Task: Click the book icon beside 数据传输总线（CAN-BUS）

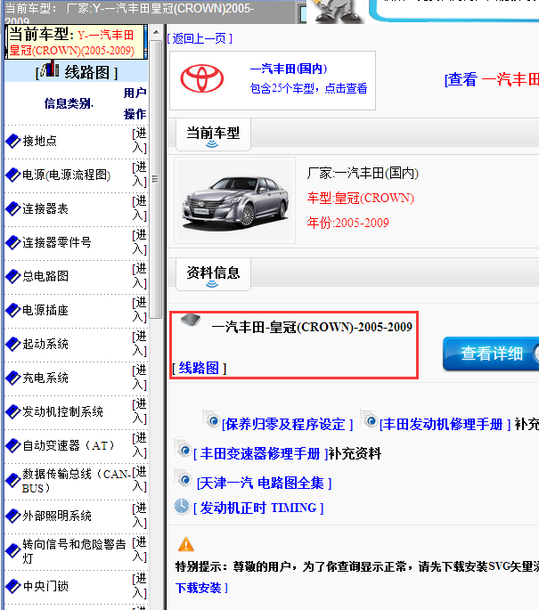Action: [12, 481]
